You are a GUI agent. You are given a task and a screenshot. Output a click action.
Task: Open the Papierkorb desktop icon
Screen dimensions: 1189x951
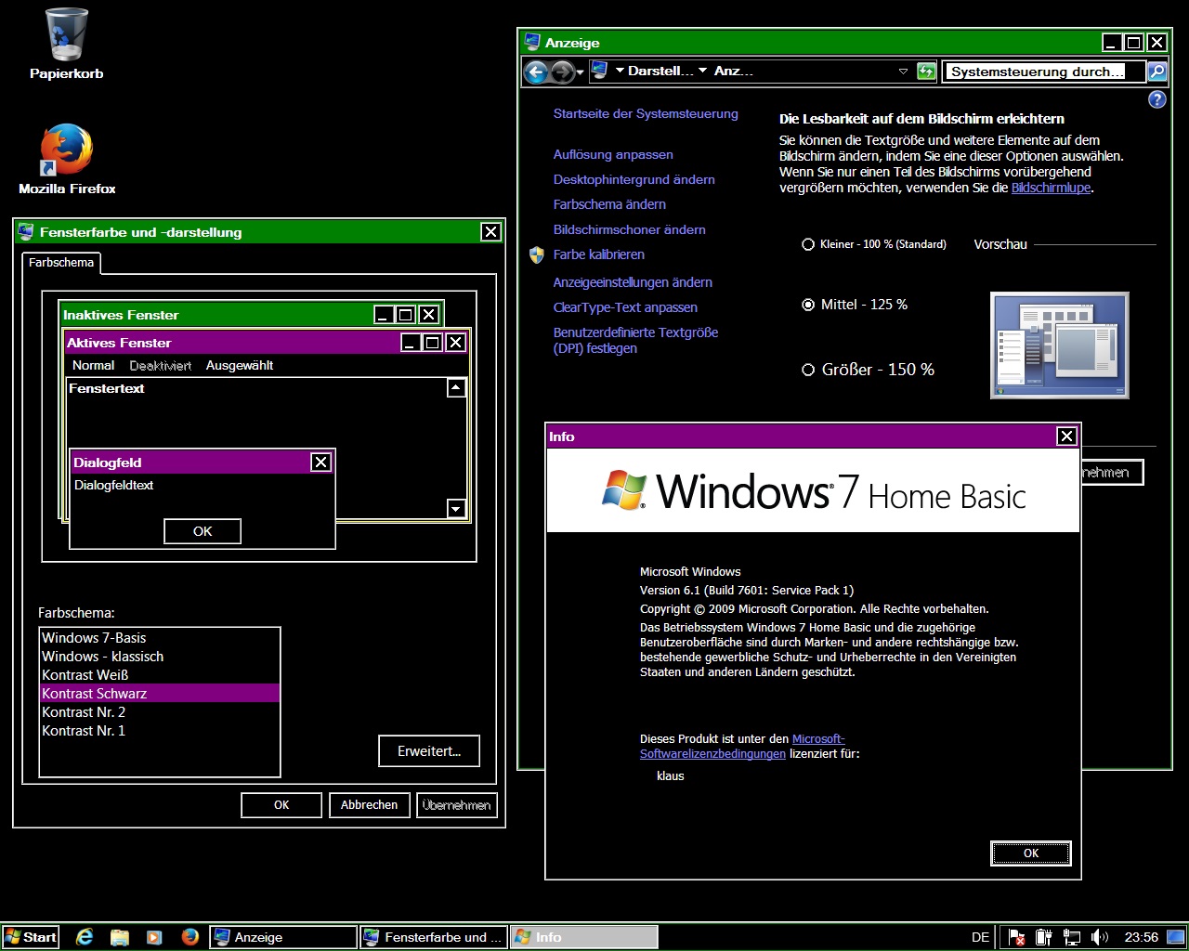click(66, 45)
